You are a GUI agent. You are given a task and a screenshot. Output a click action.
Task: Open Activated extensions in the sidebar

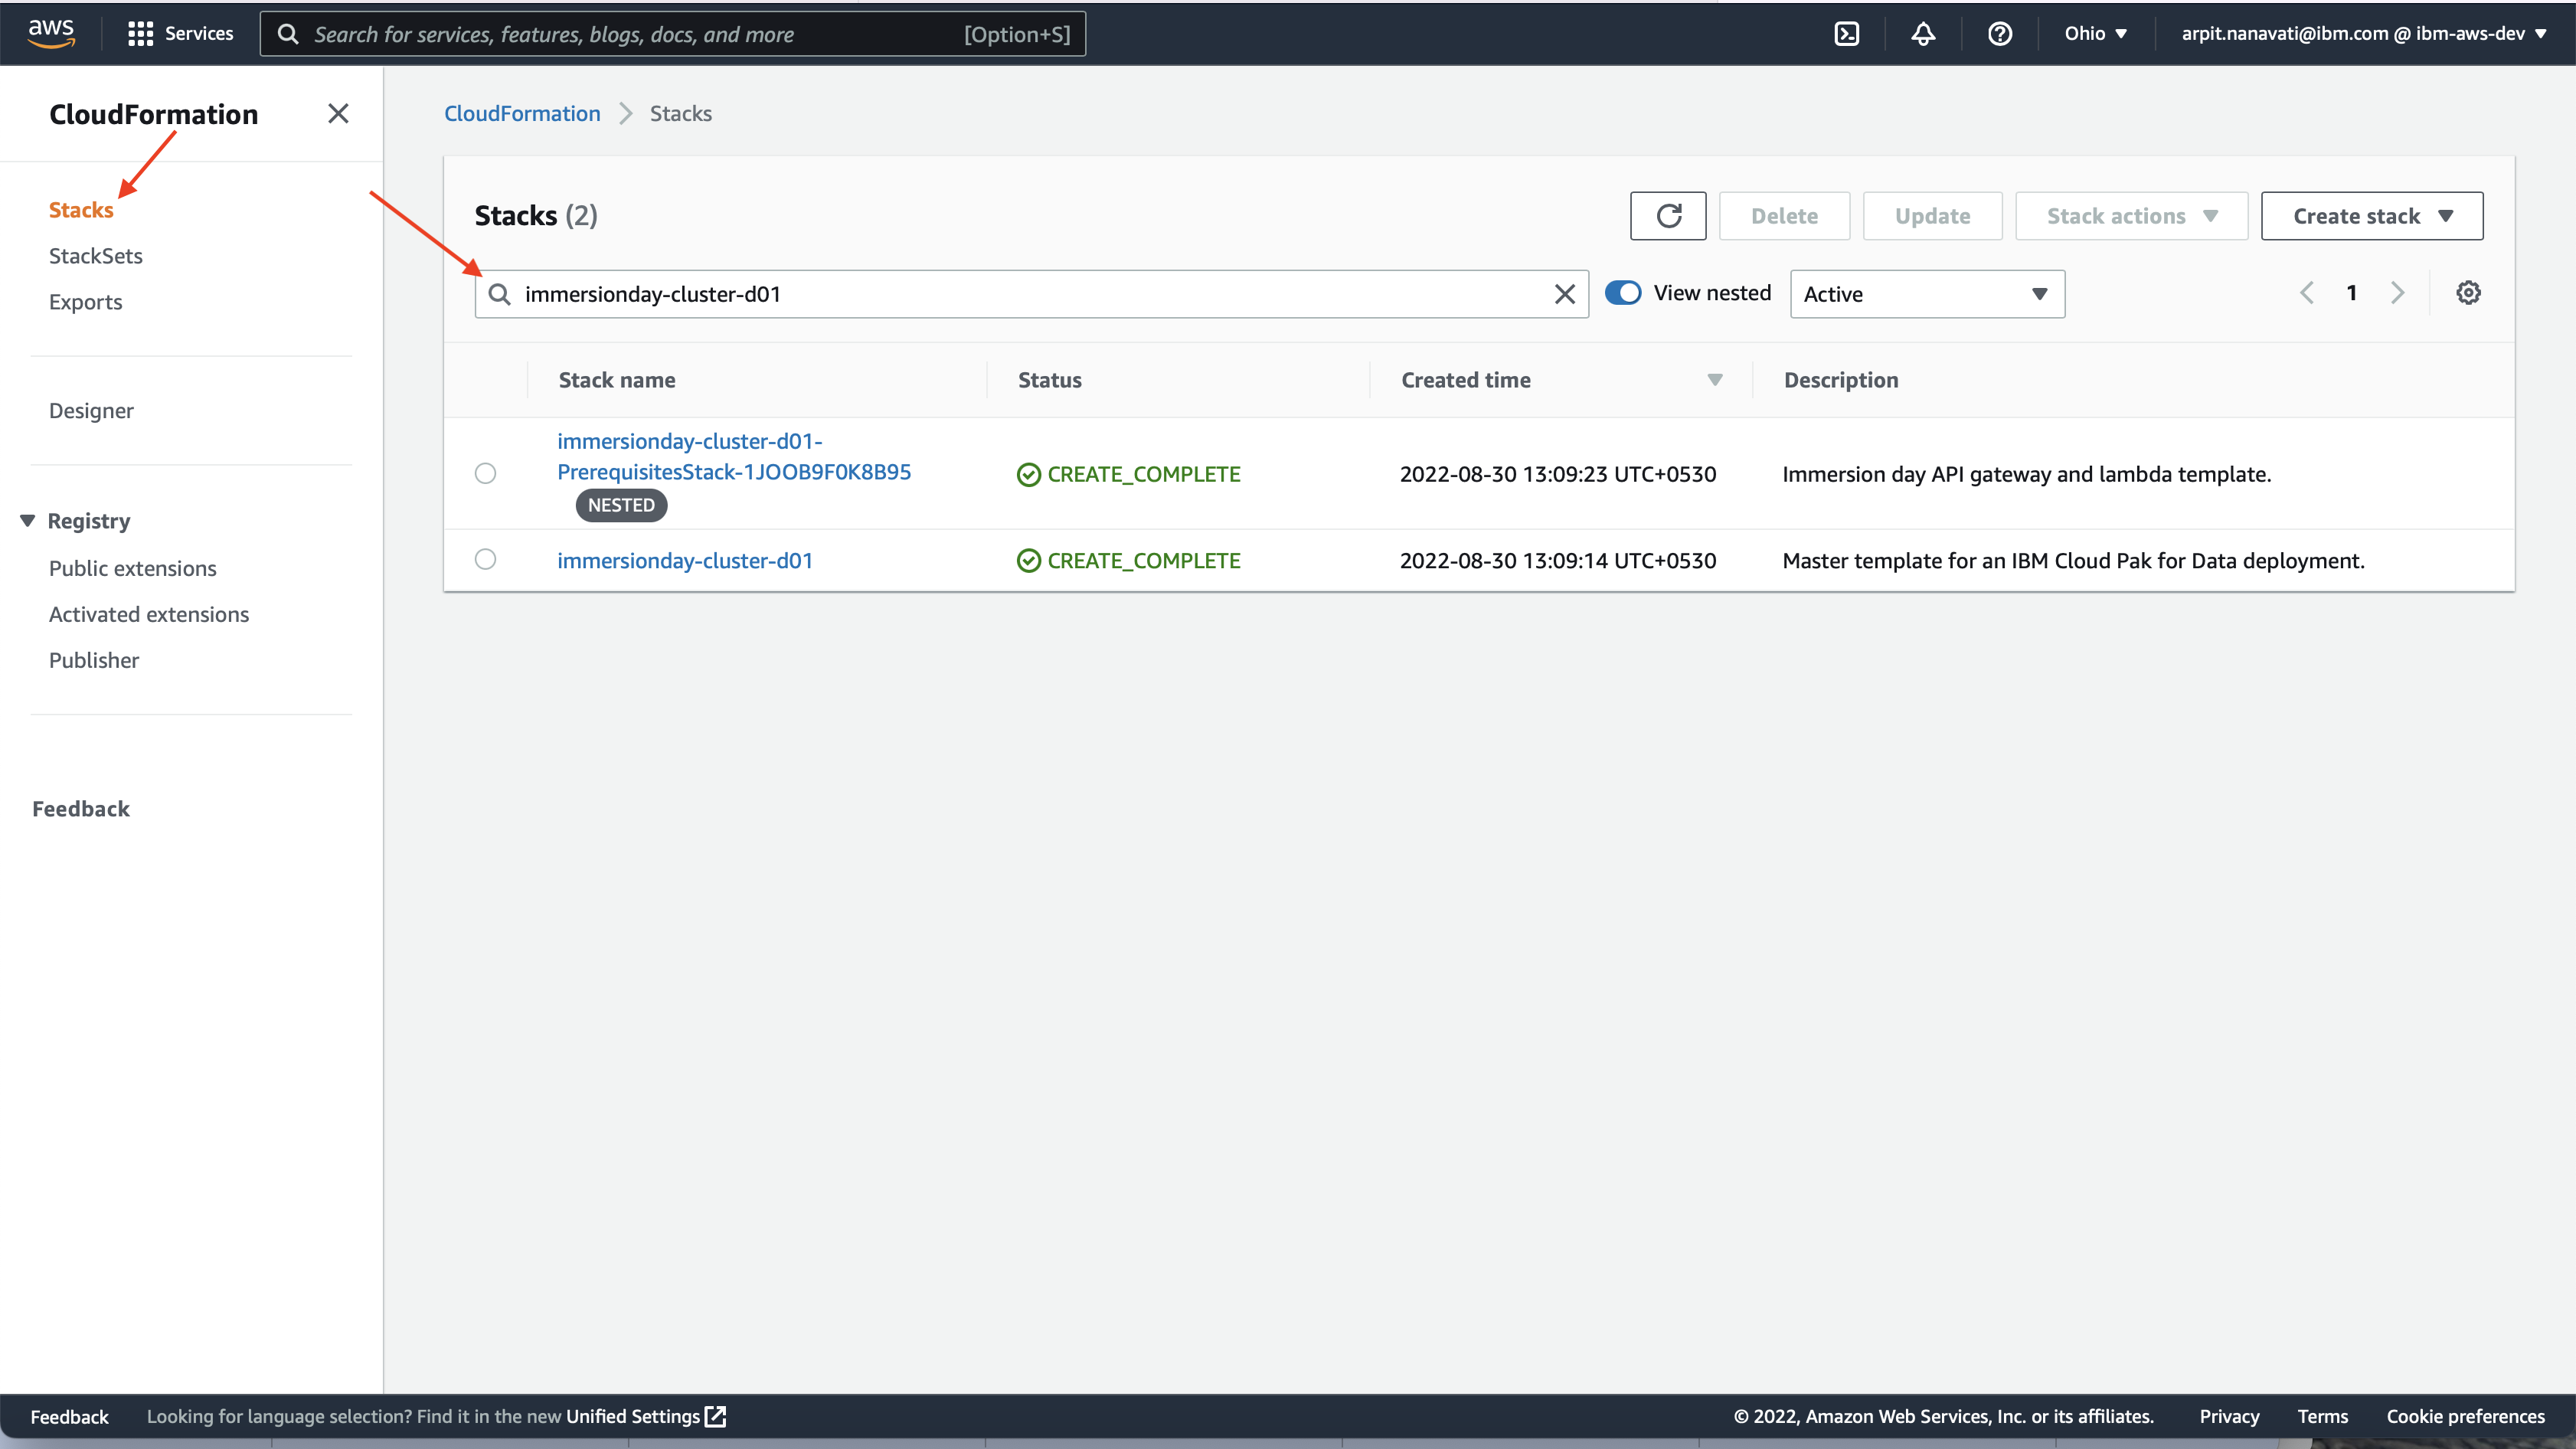149,614
